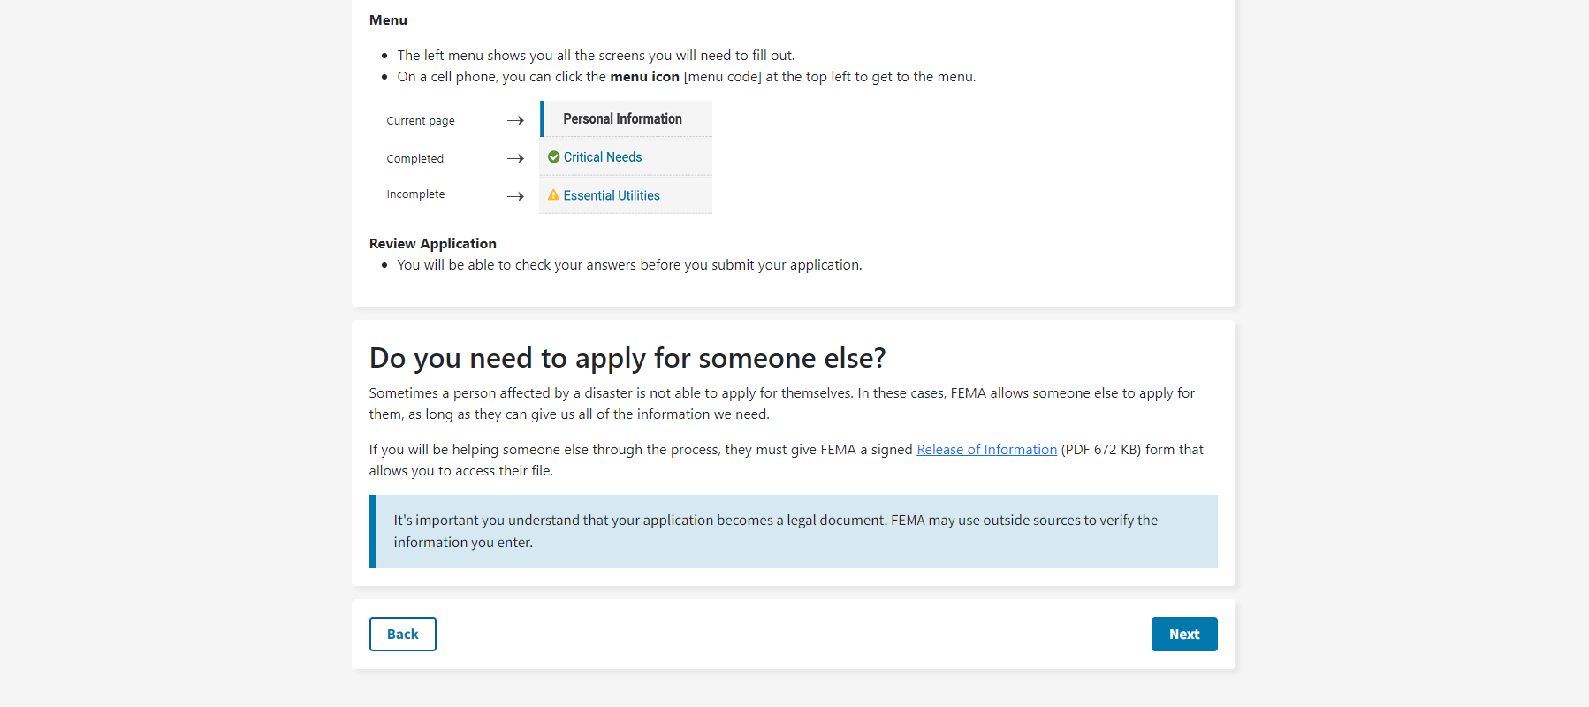Click the green checkmark beside Critical Needs
The image size is (1589, 707).
coord(553,157)
